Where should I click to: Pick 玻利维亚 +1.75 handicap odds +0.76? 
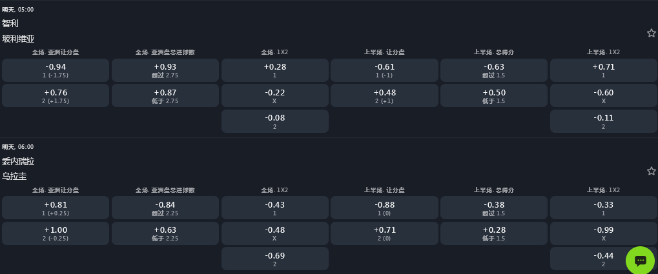56,95
